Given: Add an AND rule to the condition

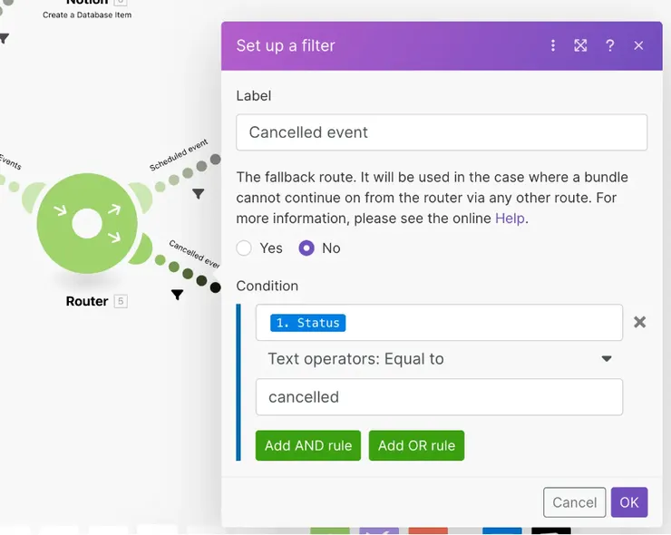Looking at the screenshot, I should tap(308, 445).
